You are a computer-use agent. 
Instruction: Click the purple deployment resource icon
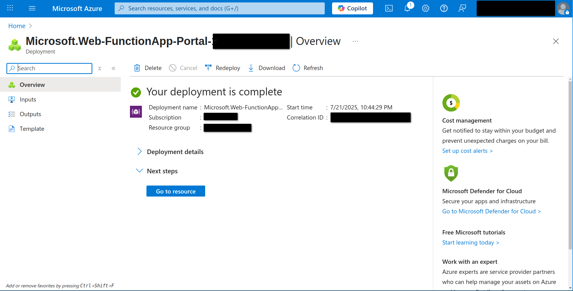pyautogui.click(x=136, y=112)
